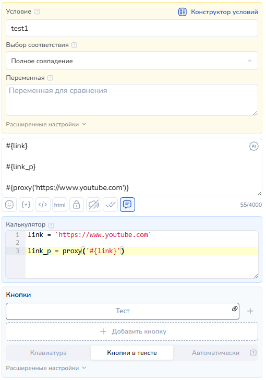This screenshot has width=266, height=380.
Task: Click the Добавить кнопку button
Action: pos(132,331)
